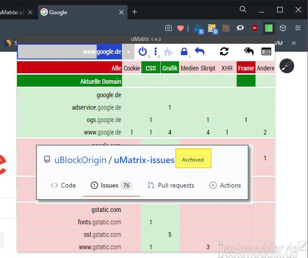Toggle Skript cell for www.gstatic.com
The height and width of the screenshot is (258, 308).
208,246
